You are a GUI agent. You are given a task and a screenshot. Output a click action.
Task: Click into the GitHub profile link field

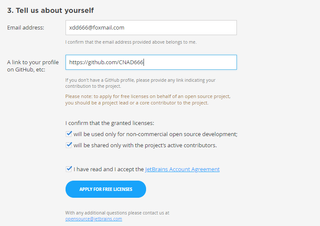pos(151,62)
